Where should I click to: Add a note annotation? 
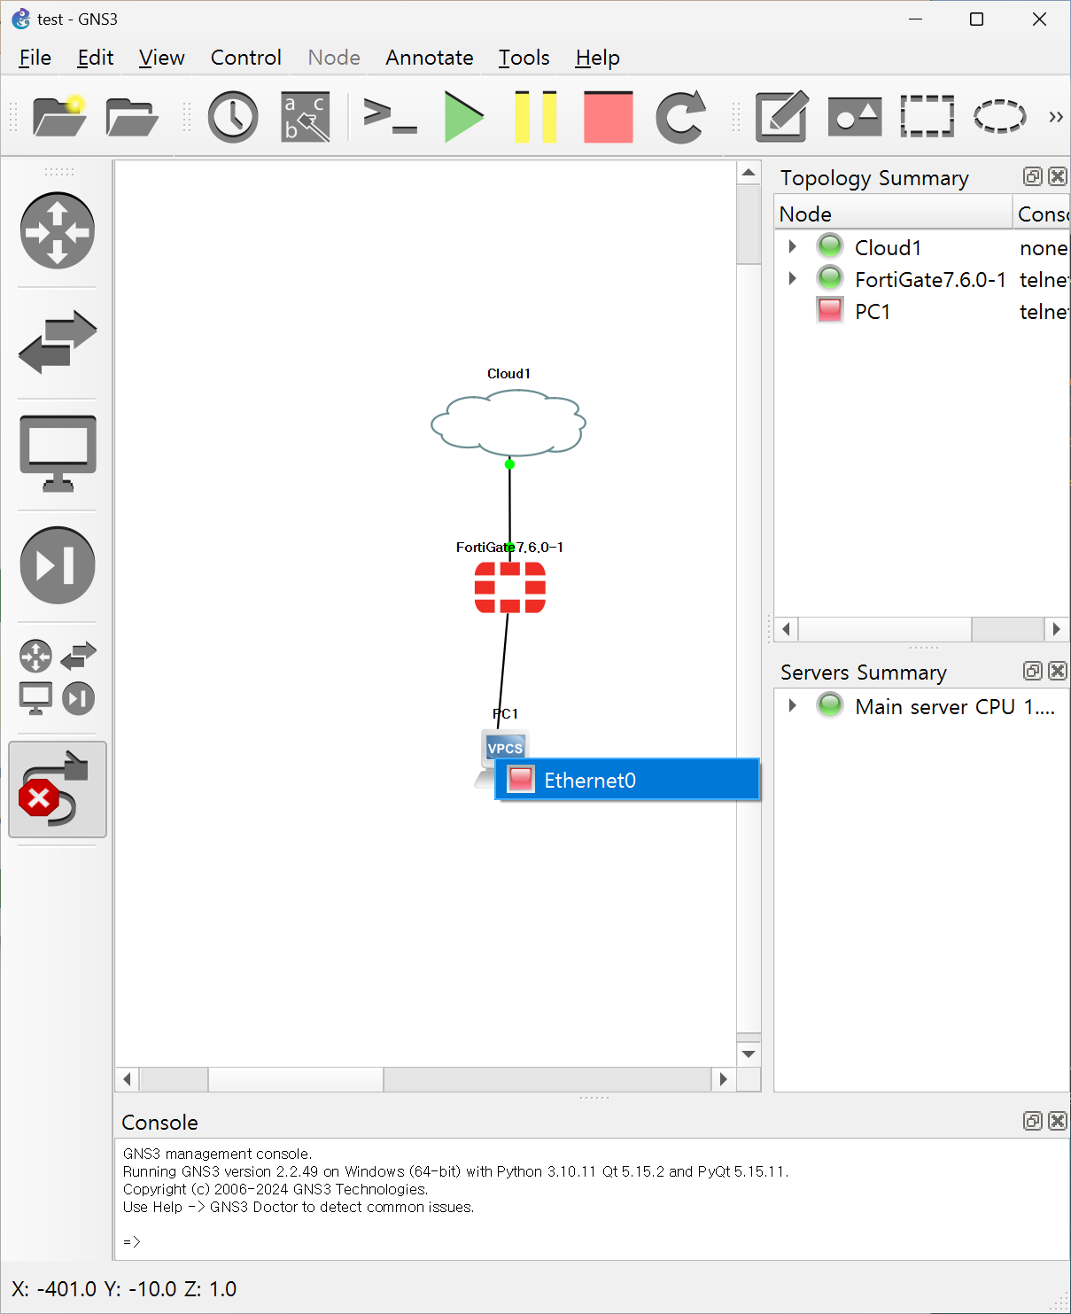(x=782, y=116)
